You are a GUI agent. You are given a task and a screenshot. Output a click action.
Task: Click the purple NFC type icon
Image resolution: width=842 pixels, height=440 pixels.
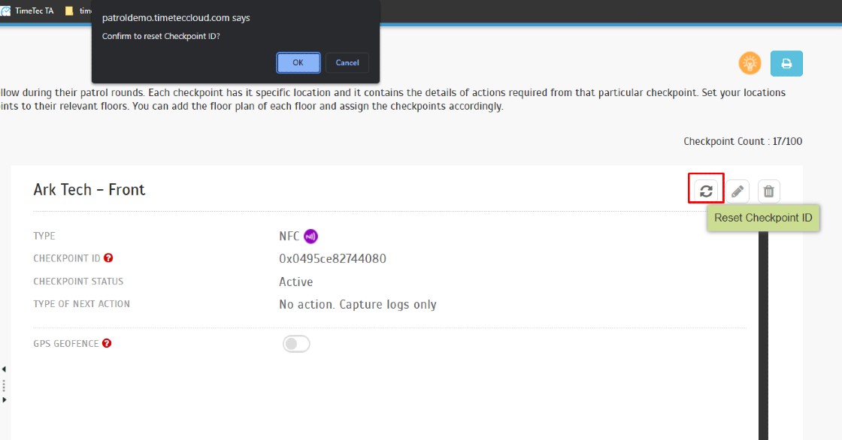tap(310, 237)
